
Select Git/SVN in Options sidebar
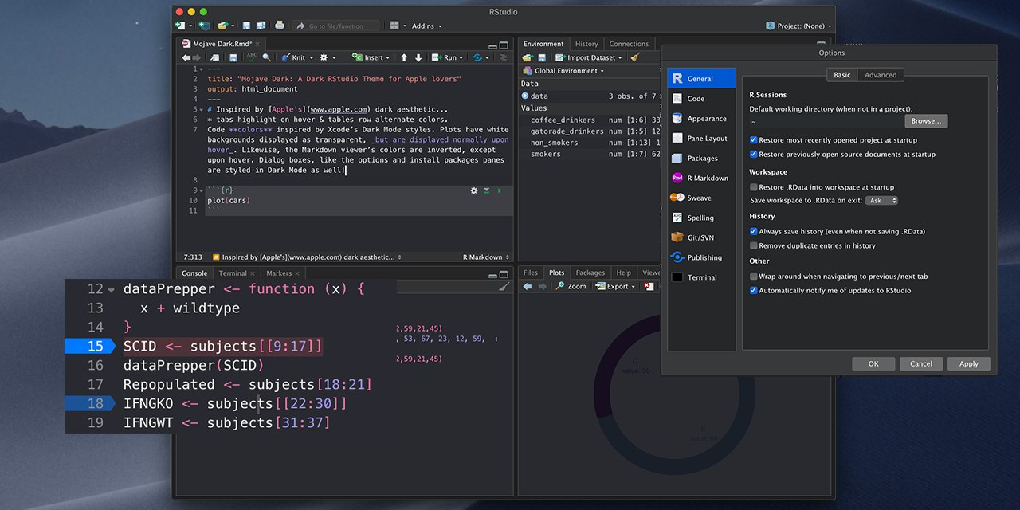tap(701, 237)
